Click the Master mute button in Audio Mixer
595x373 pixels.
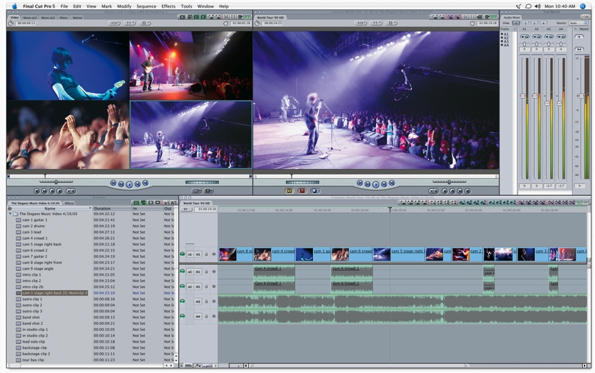pyautogui.click(x=579, y=37)
